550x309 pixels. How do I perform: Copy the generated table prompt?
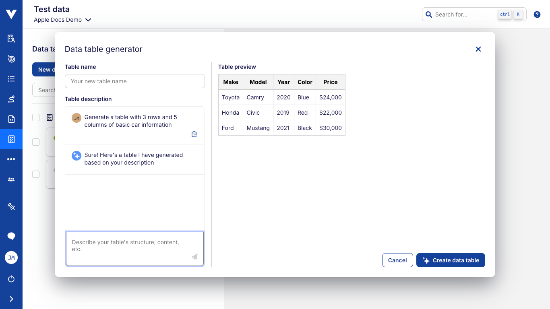[x=194, y=134]
